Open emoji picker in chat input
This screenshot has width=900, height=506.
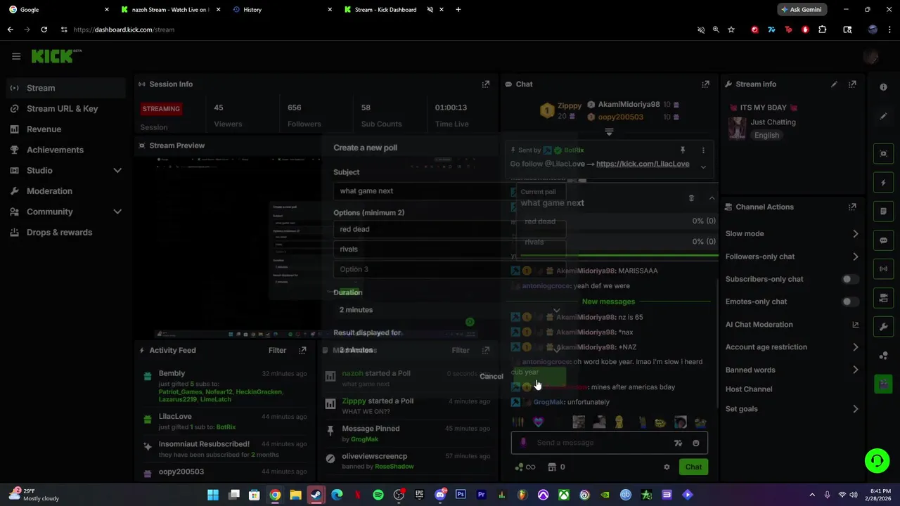tap(696, 443)
